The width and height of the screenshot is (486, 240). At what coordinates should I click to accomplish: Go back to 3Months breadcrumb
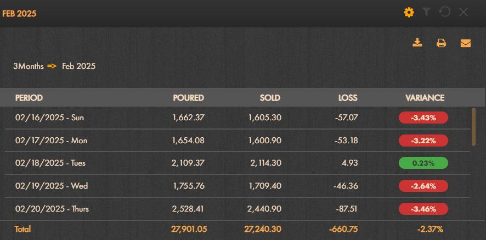tap(29, 66)
